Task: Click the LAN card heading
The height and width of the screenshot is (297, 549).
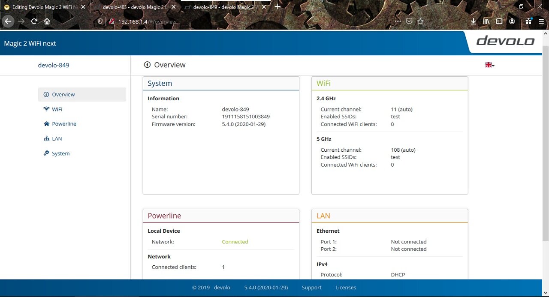Action: [323, 216]
